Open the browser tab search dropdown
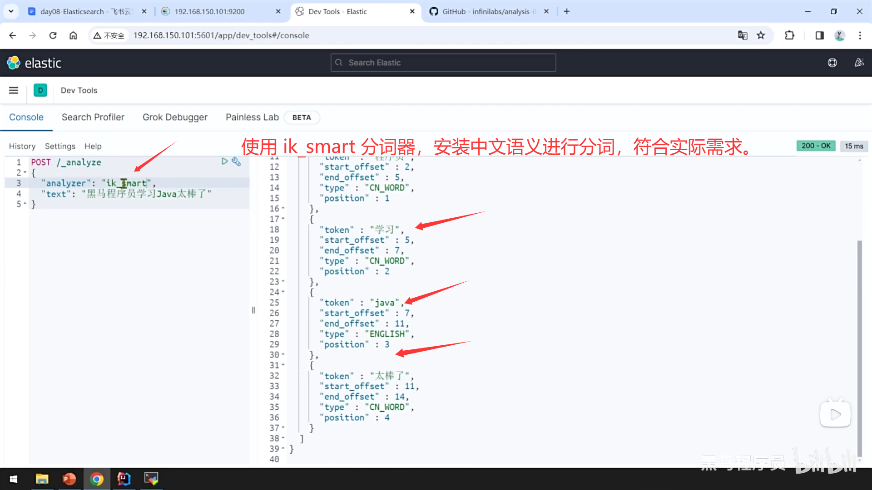 tap(11, 11)
